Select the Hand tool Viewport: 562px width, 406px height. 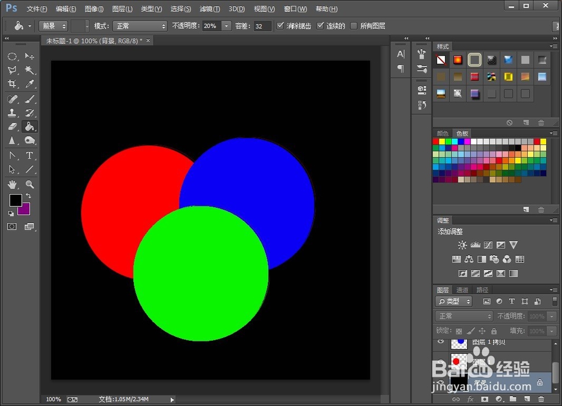tap(12, 184)
